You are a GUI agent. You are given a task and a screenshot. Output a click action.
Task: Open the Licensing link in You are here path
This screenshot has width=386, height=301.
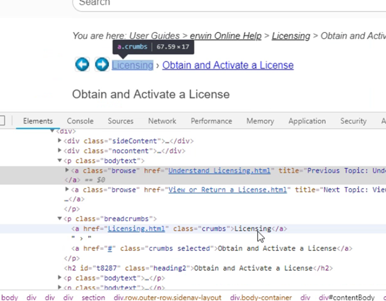(x=291, y=36)
